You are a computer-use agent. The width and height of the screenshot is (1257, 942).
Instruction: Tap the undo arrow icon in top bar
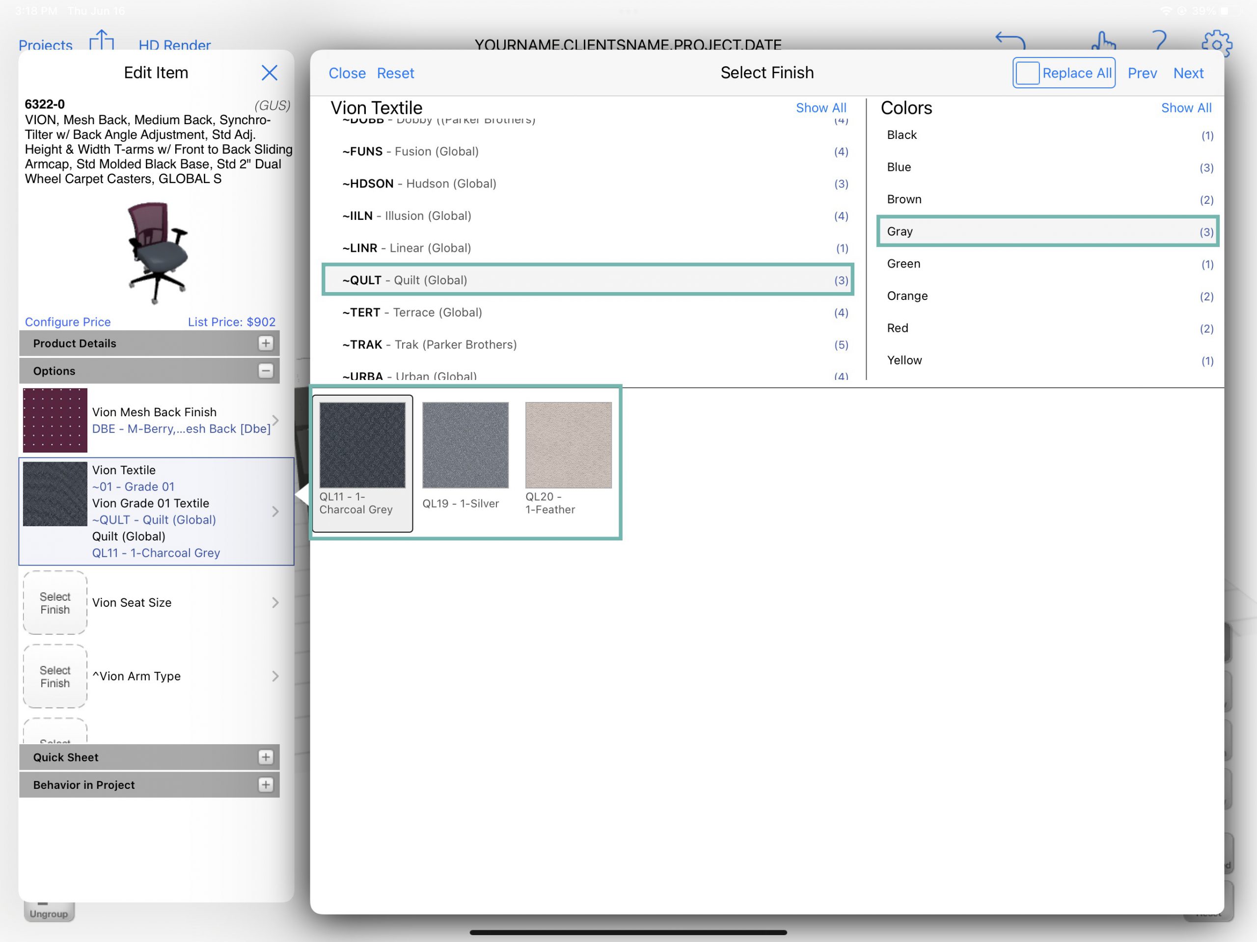click(x=1011, y=41)
